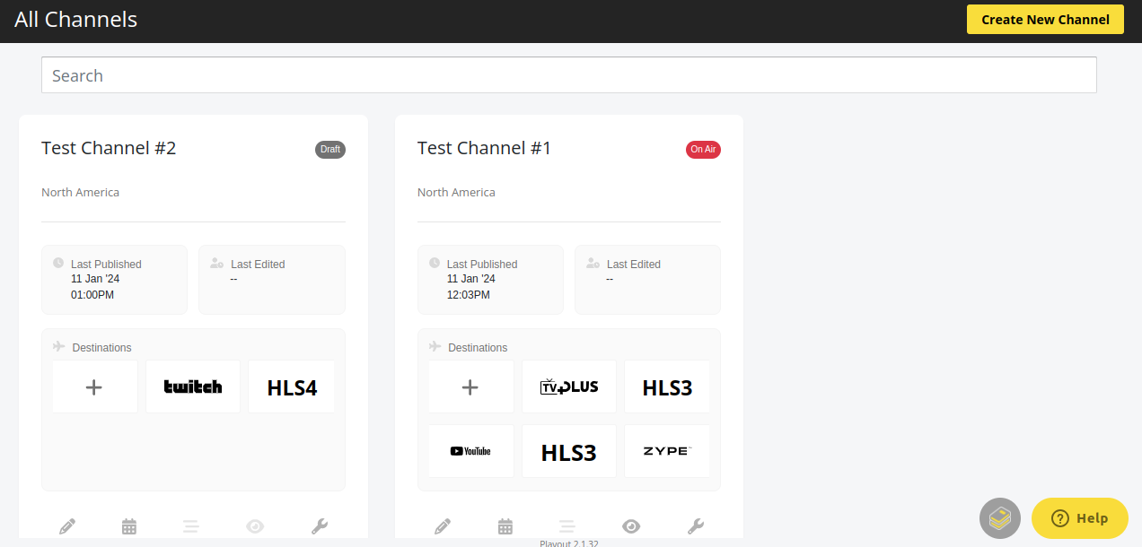Click the pencil edit icon for Test Channel #1
The width and height of the screenshot is (1142, 547).
pyautogui.click(x=443, y=526)
